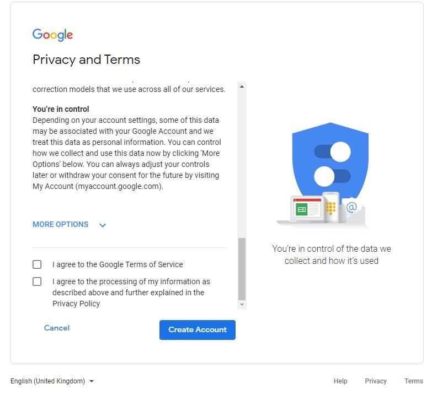The image size is (432, 395).
Task: Open the Help footer link
Action: (340, 381)
